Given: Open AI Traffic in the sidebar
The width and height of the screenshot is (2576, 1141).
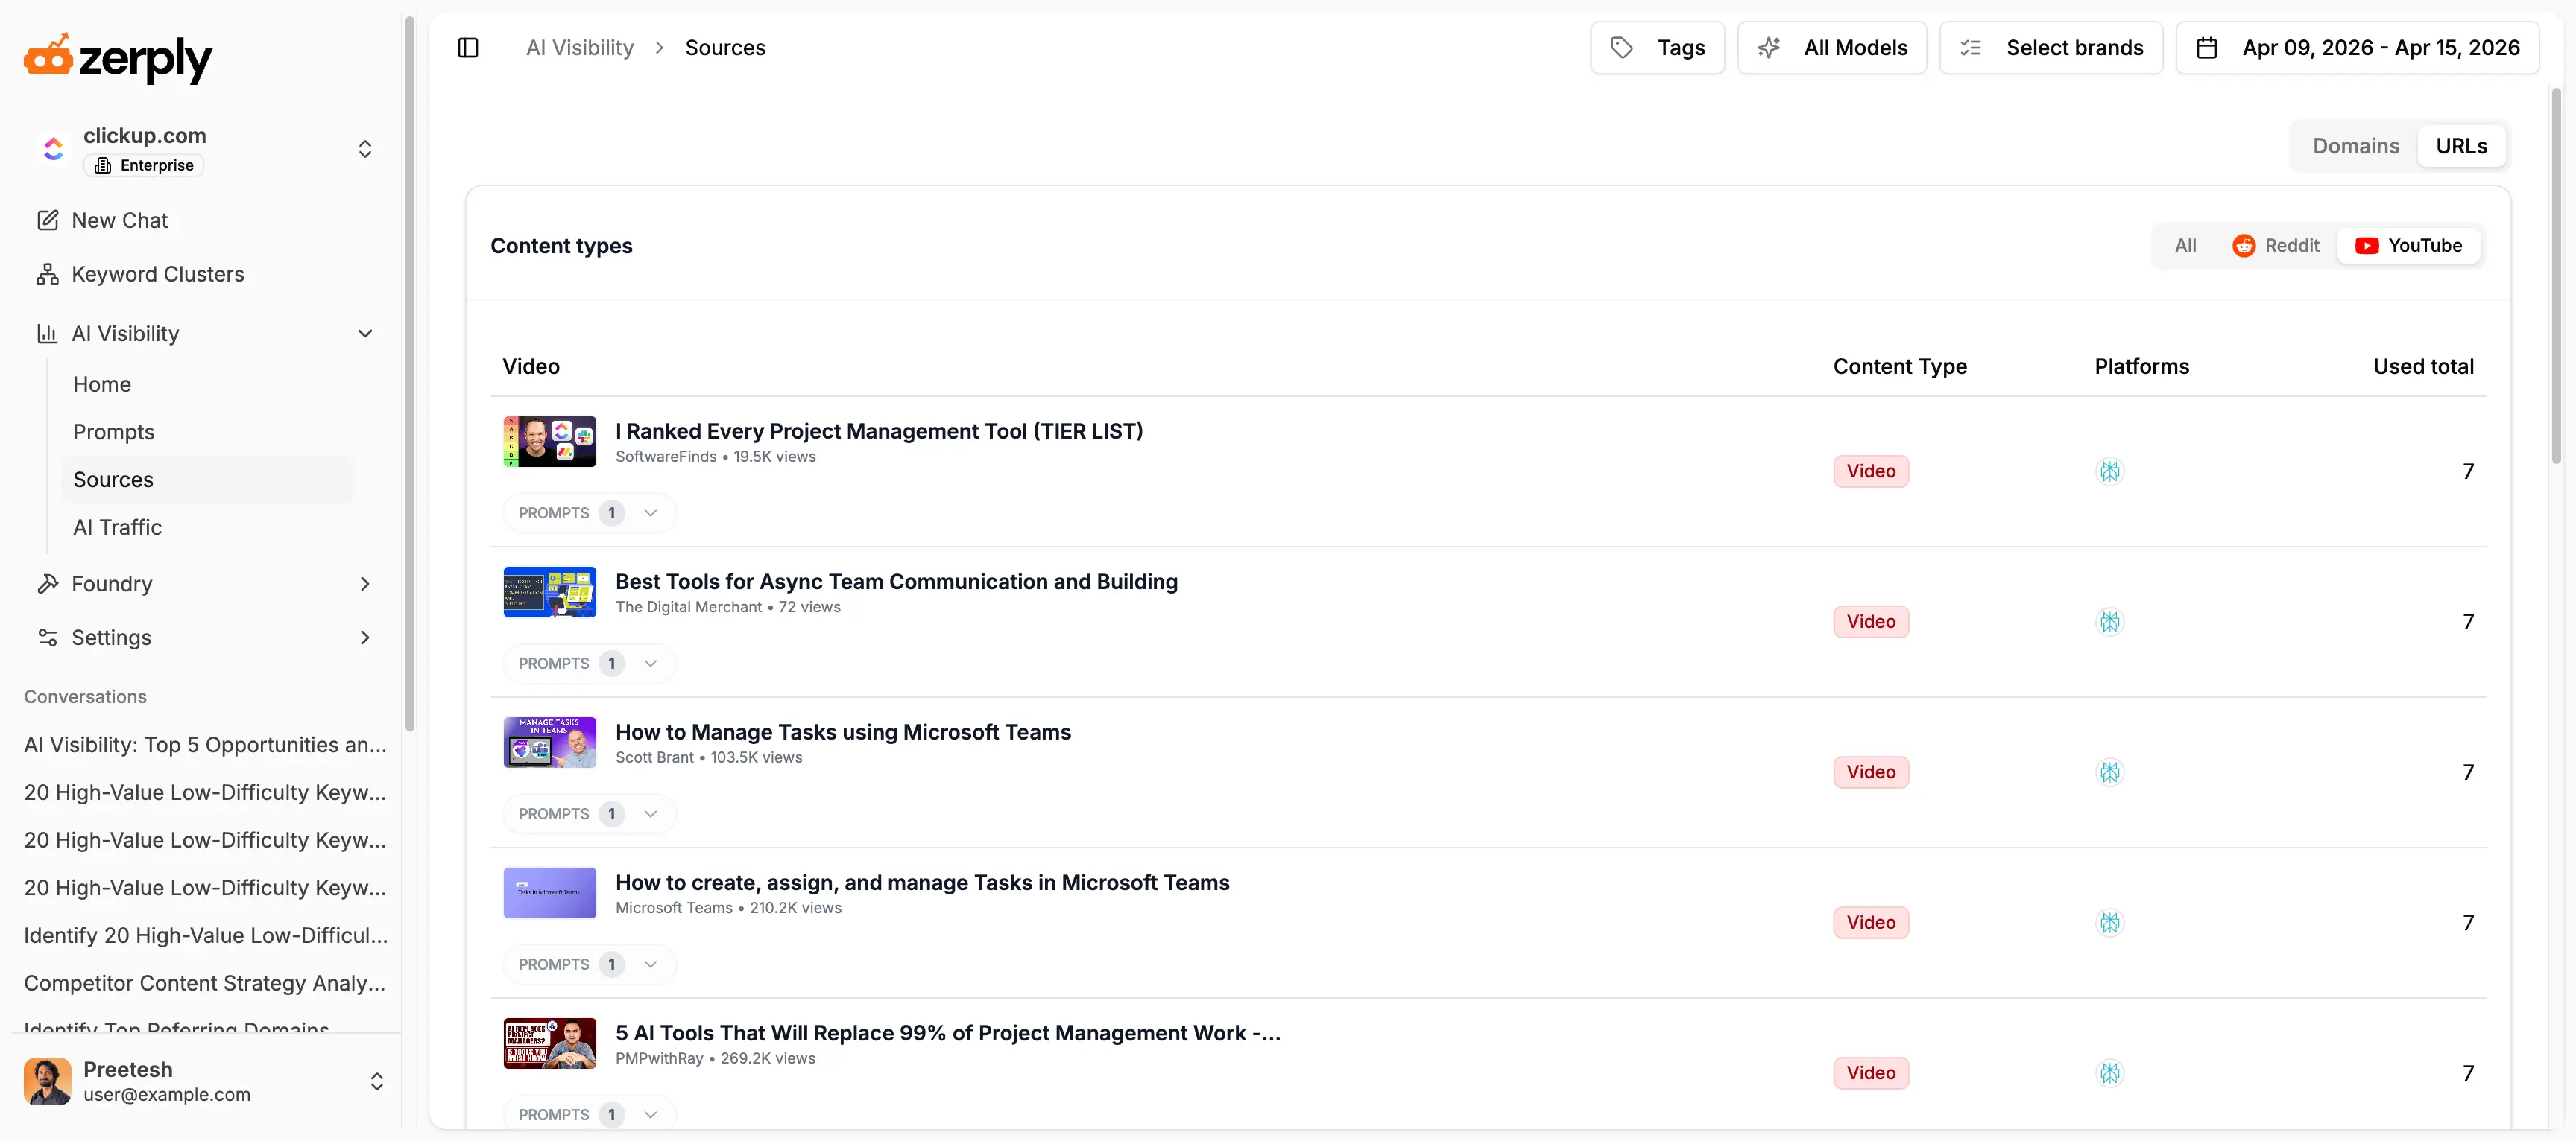Looking at the screenshot, I should [x=117, y=527].
